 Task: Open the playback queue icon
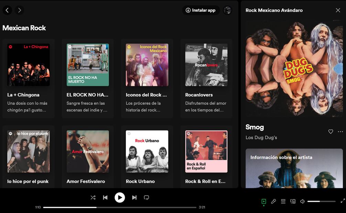click(x=283, y=202)
